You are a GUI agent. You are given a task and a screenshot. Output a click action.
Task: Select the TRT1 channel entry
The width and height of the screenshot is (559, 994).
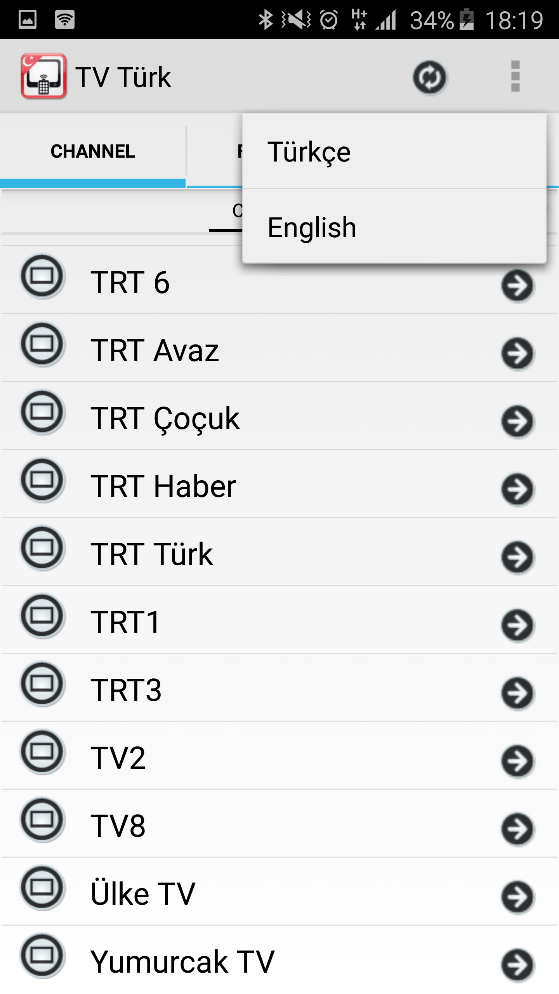(x=125, y=622)
